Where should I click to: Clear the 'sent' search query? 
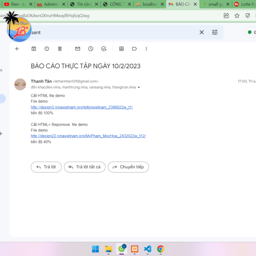pos(201,32)
